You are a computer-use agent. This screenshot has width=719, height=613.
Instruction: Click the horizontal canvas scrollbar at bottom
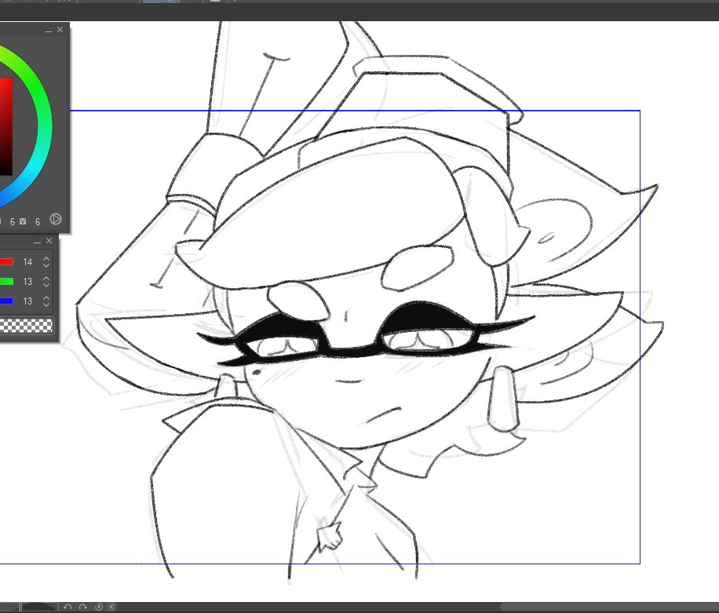pyautogui.click(x=608, y=607)
